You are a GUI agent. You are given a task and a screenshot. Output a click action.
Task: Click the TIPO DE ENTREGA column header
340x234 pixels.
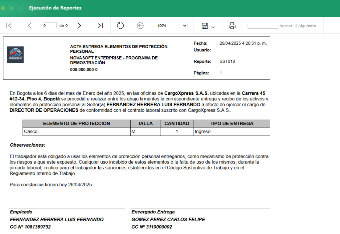(x=232, y=124)
